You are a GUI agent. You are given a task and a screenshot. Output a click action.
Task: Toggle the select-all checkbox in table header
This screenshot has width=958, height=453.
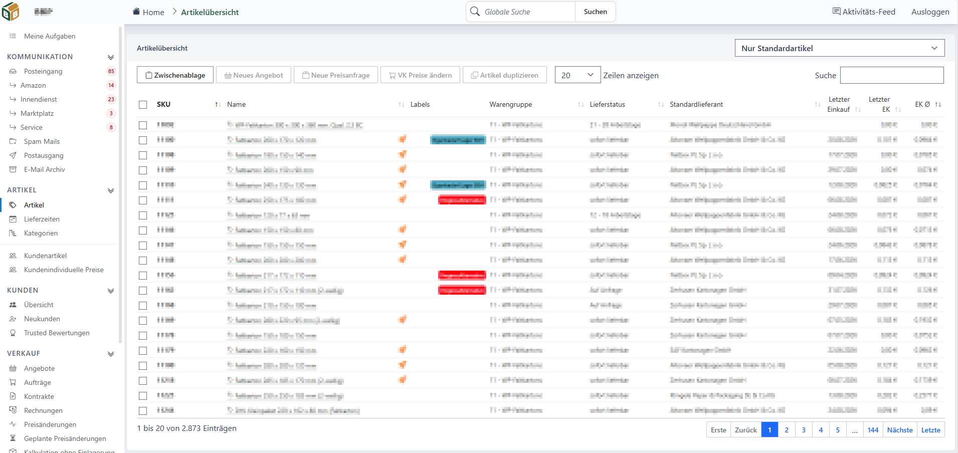tap(143, 105)
